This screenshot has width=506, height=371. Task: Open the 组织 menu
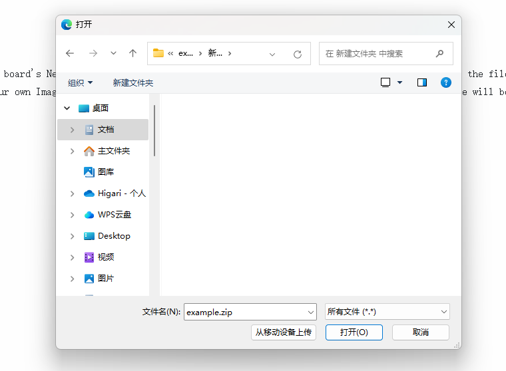pos(80,83)
